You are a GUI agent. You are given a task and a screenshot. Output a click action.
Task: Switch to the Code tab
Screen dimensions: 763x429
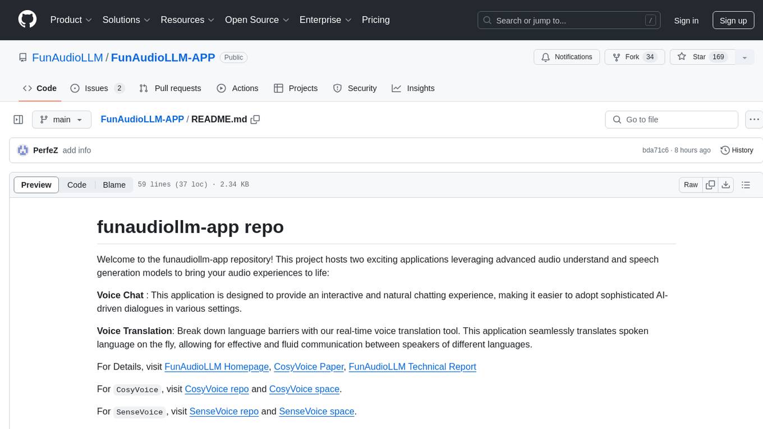40,88
